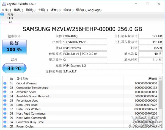Image resolution: width=165 pixels, height=130 pixels.
Task: Select the Data Units Written attribute
Action: point(80,109)
